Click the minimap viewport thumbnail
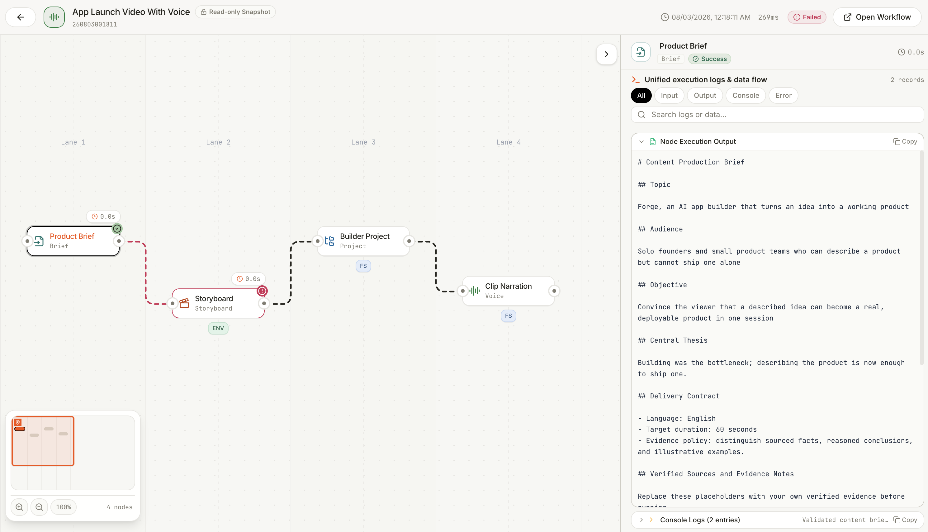The height and width of the screenshot is (532, 928). tap(43, 441)
